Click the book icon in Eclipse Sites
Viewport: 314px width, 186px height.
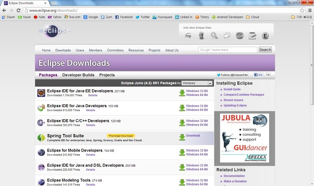point(265,36)
